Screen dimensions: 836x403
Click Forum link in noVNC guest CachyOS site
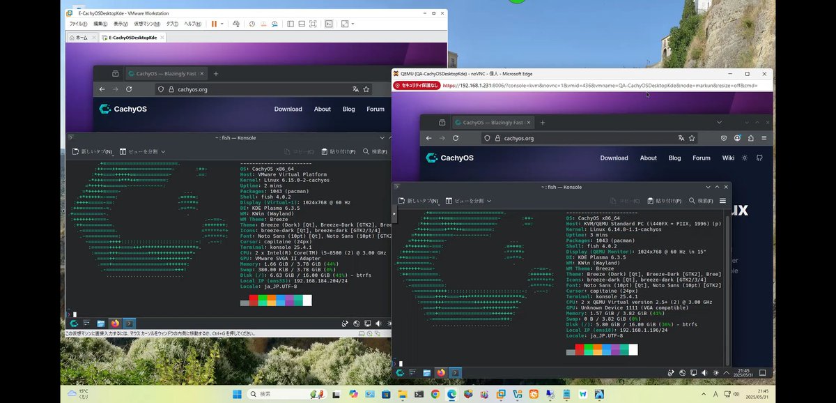pyautogui.click(x=702, y=158)
